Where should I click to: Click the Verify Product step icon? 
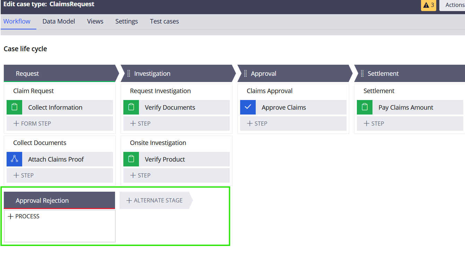pos(131,159)
